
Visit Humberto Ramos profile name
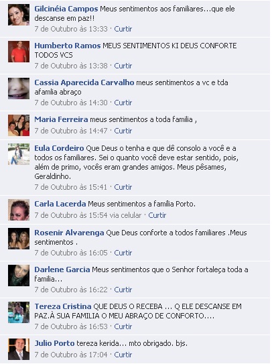[x=67, y=46]
